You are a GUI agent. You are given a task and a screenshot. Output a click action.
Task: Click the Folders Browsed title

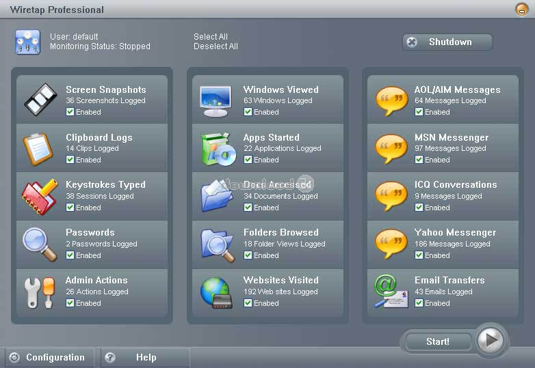coord(281,232)
